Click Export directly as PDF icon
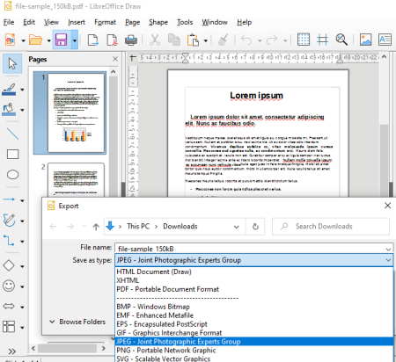This screenshot has height=362, width=396. point(113,40)
